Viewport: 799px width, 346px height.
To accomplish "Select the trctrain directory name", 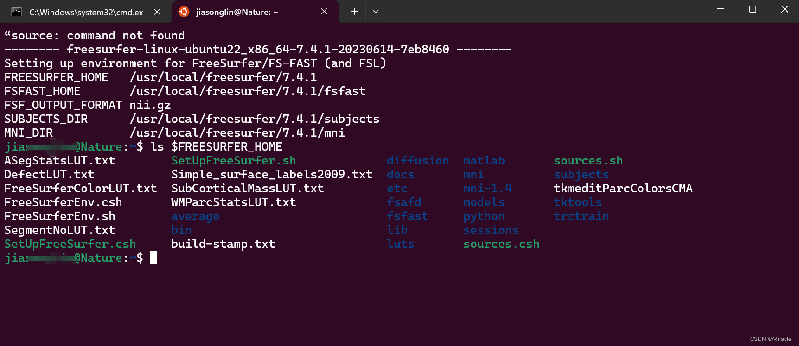I will (582, 216).
